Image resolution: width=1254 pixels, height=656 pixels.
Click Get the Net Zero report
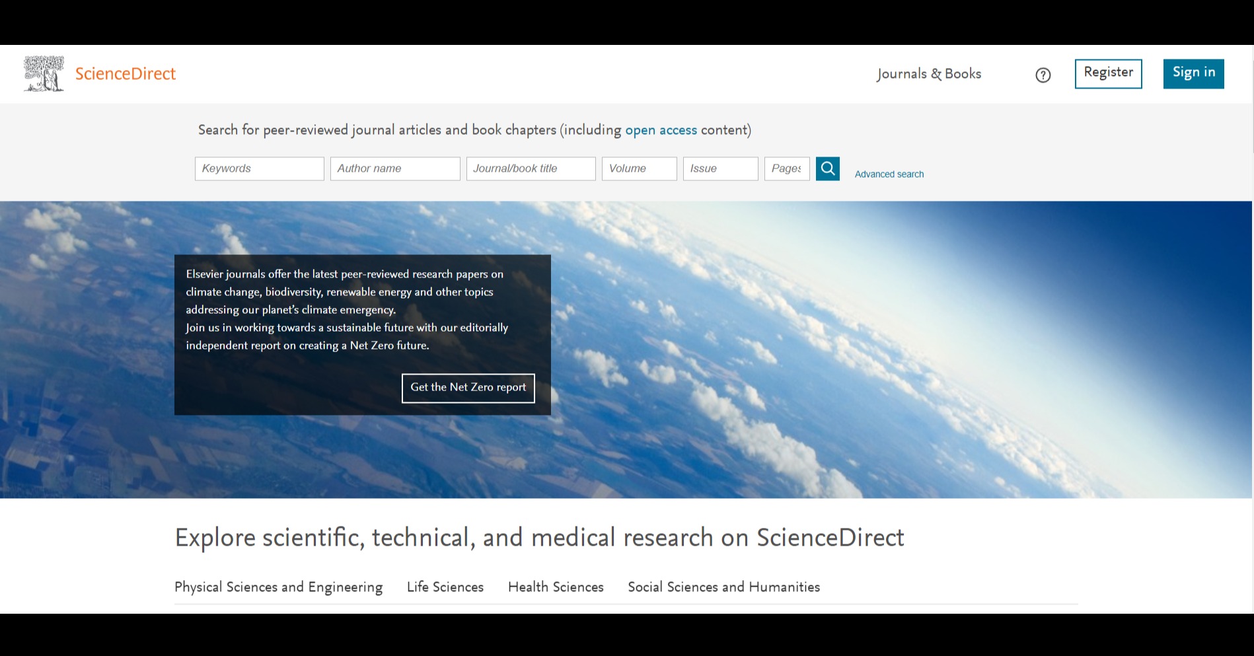tap(468, 388)
